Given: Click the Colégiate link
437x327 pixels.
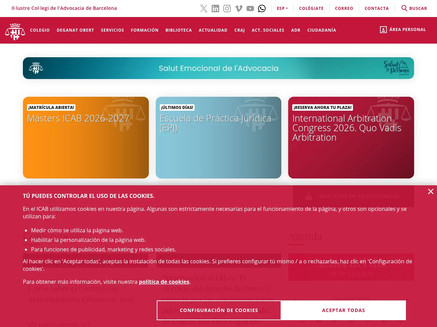Looking at the screenshot, I should click(311, 8).
